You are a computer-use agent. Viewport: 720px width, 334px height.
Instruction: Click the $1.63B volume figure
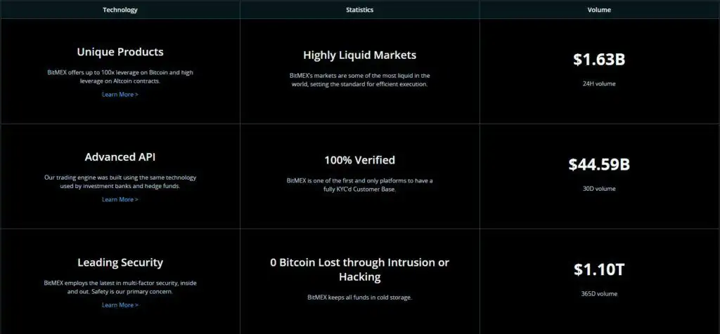click(x=599, y=60)
